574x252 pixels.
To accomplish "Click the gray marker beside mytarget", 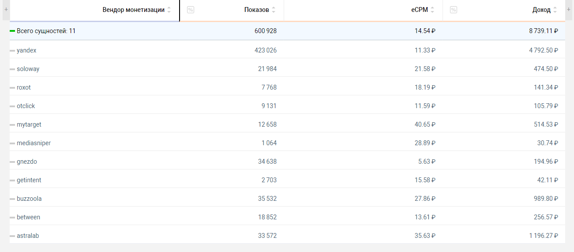I will click(x=12, y=125).
